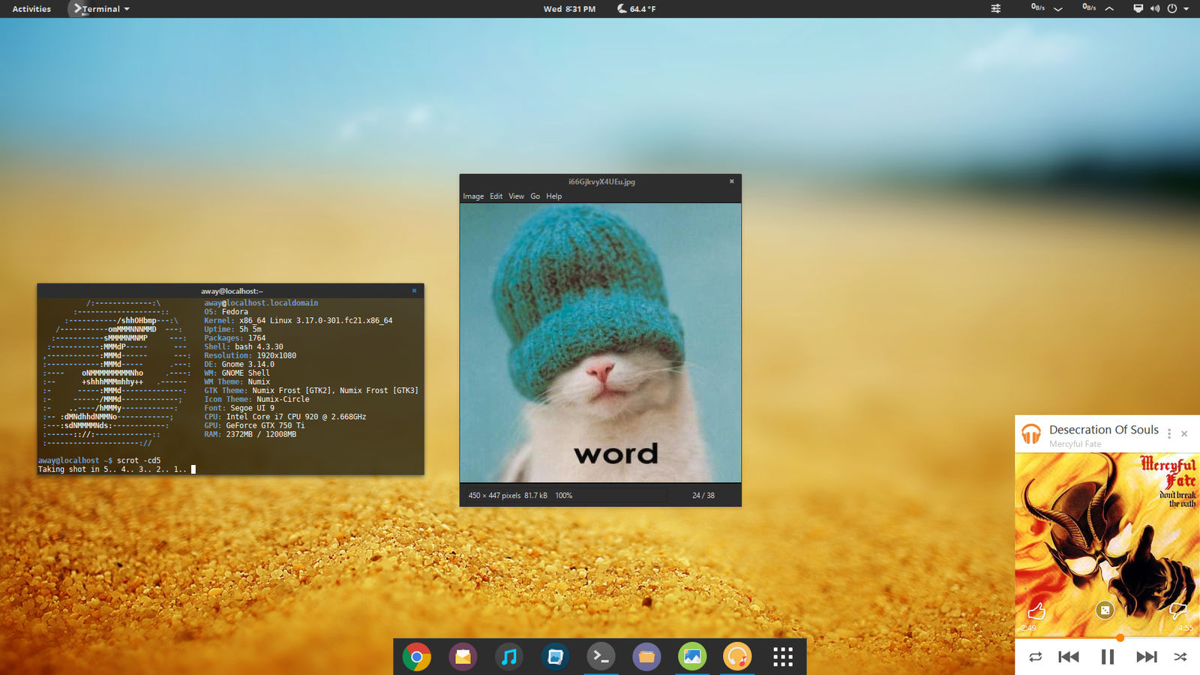Open the green image viewer dock icon
The image size is (1200, 675).
(x=692, y=657)
